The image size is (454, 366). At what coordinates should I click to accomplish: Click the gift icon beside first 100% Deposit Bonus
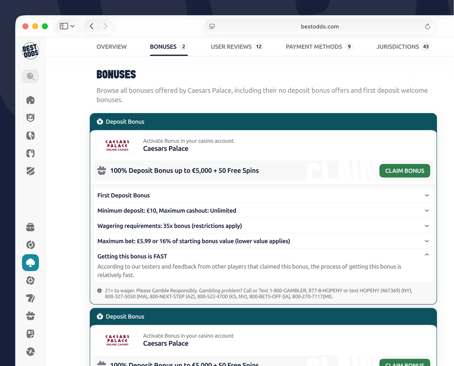(x=102, y=170)
